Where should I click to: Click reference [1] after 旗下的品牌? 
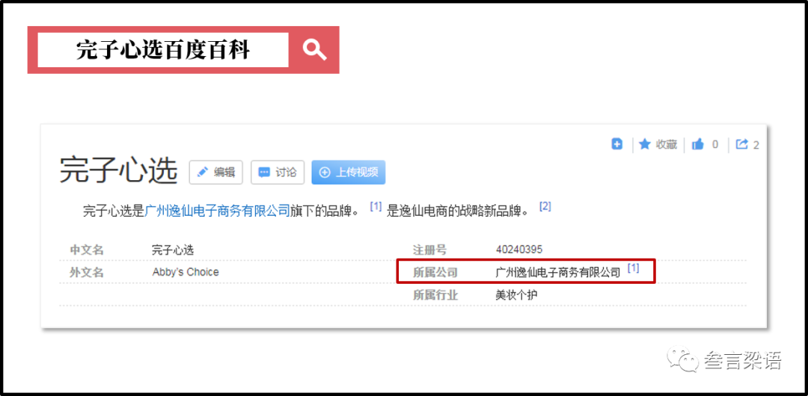coord(376,206)
